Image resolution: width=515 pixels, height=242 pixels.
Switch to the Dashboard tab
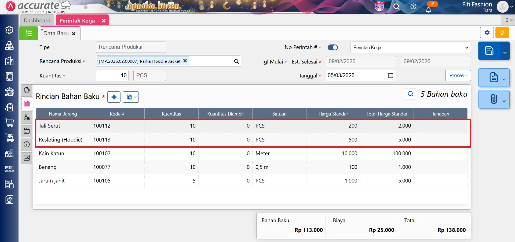(x=37, y=20)
